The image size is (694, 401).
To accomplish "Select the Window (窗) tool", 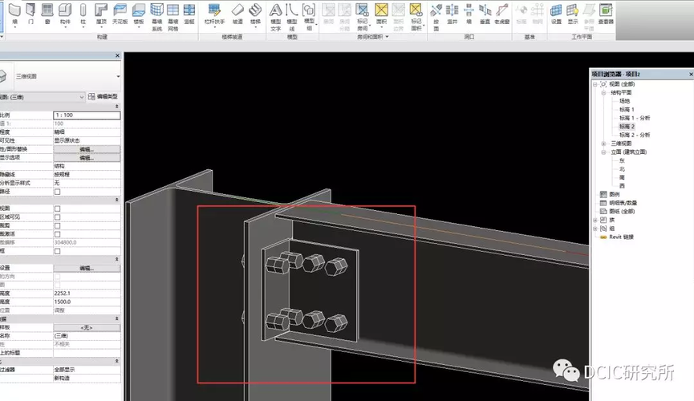I will coord(47,14).
